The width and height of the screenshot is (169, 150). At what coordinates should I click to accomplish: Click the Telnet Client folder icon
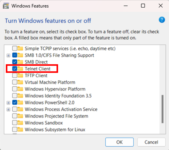pos(20,69)
